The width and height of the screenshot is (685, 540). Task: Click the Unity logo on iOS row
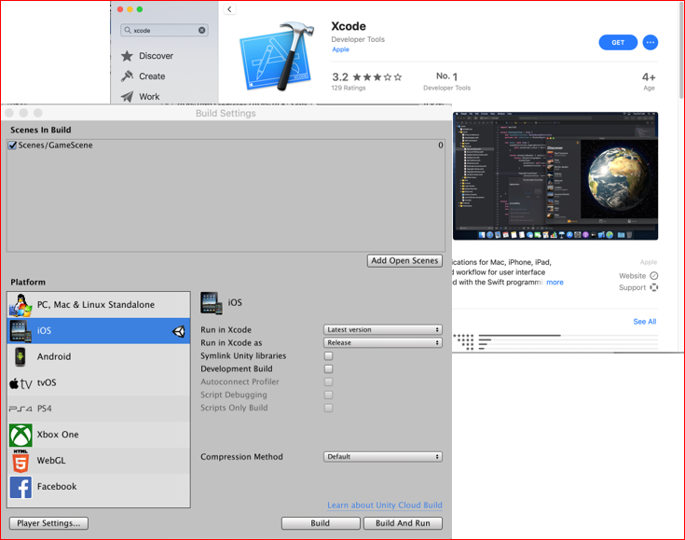click(x=179, y=331)
